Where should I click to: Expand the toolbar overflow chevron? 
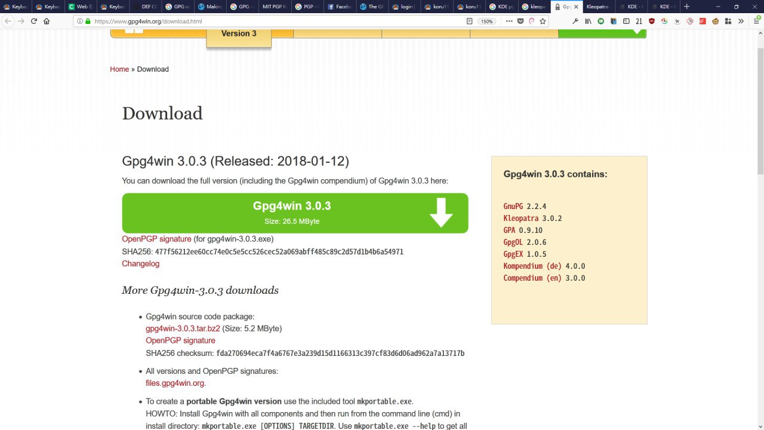(x=741, y=21)
